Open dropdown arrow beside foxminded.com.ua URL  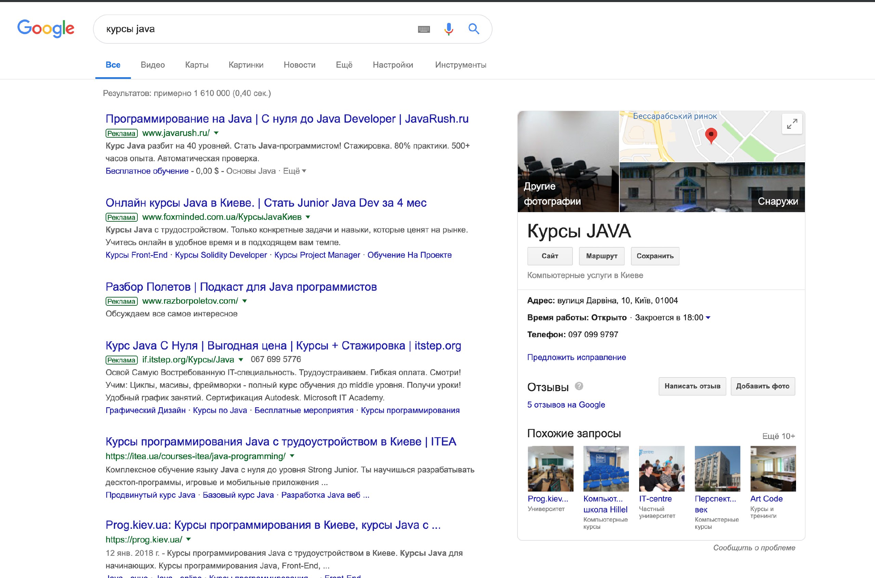tap(308, 217)
